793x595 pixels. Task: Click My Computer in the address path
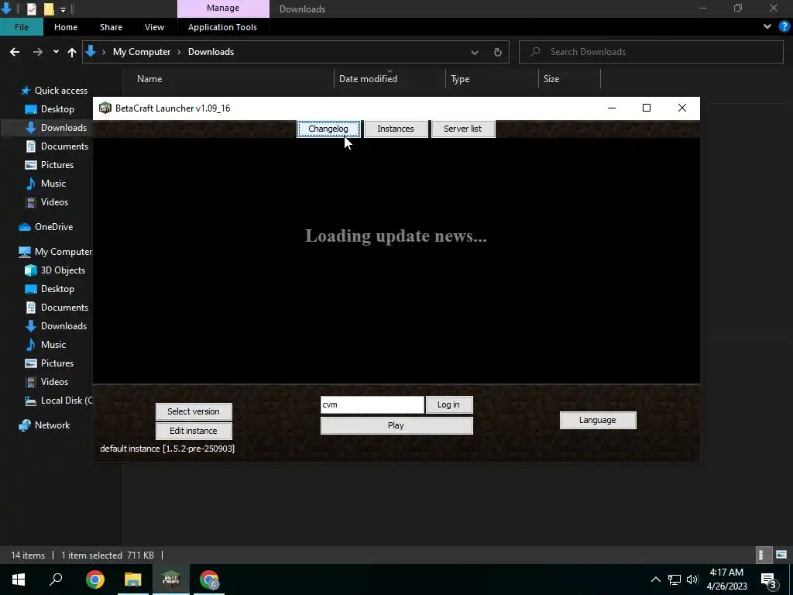point(142,52)
